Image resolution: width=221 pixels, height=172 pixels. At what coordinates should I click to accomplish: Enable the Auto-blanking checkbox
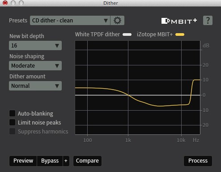(x=12, y=113)
